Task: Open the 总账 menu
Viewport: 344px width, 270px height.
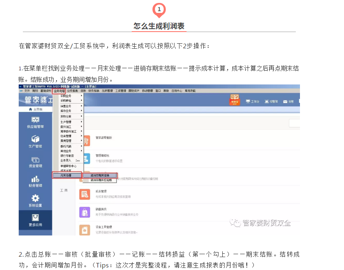Action: tap(83, 91)
